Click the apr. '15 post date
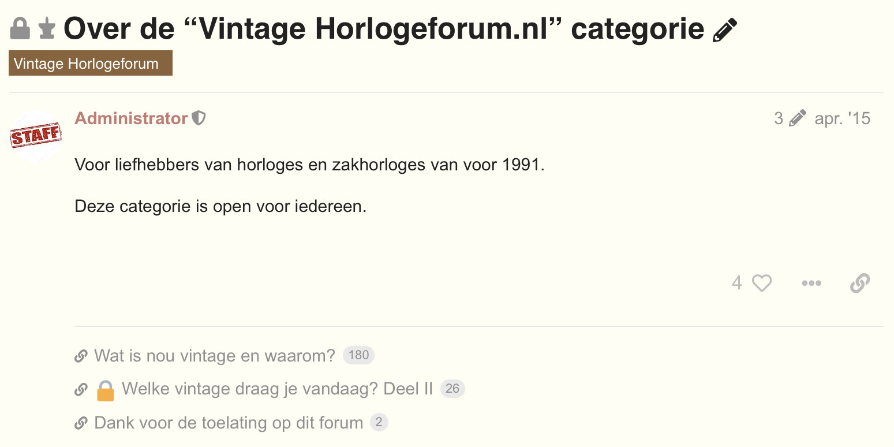Image resolution: width=894 pixels, height=447 pixels. 843,118
